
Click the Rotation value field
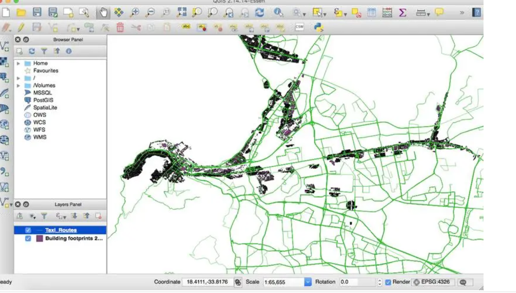pos(358,282)
